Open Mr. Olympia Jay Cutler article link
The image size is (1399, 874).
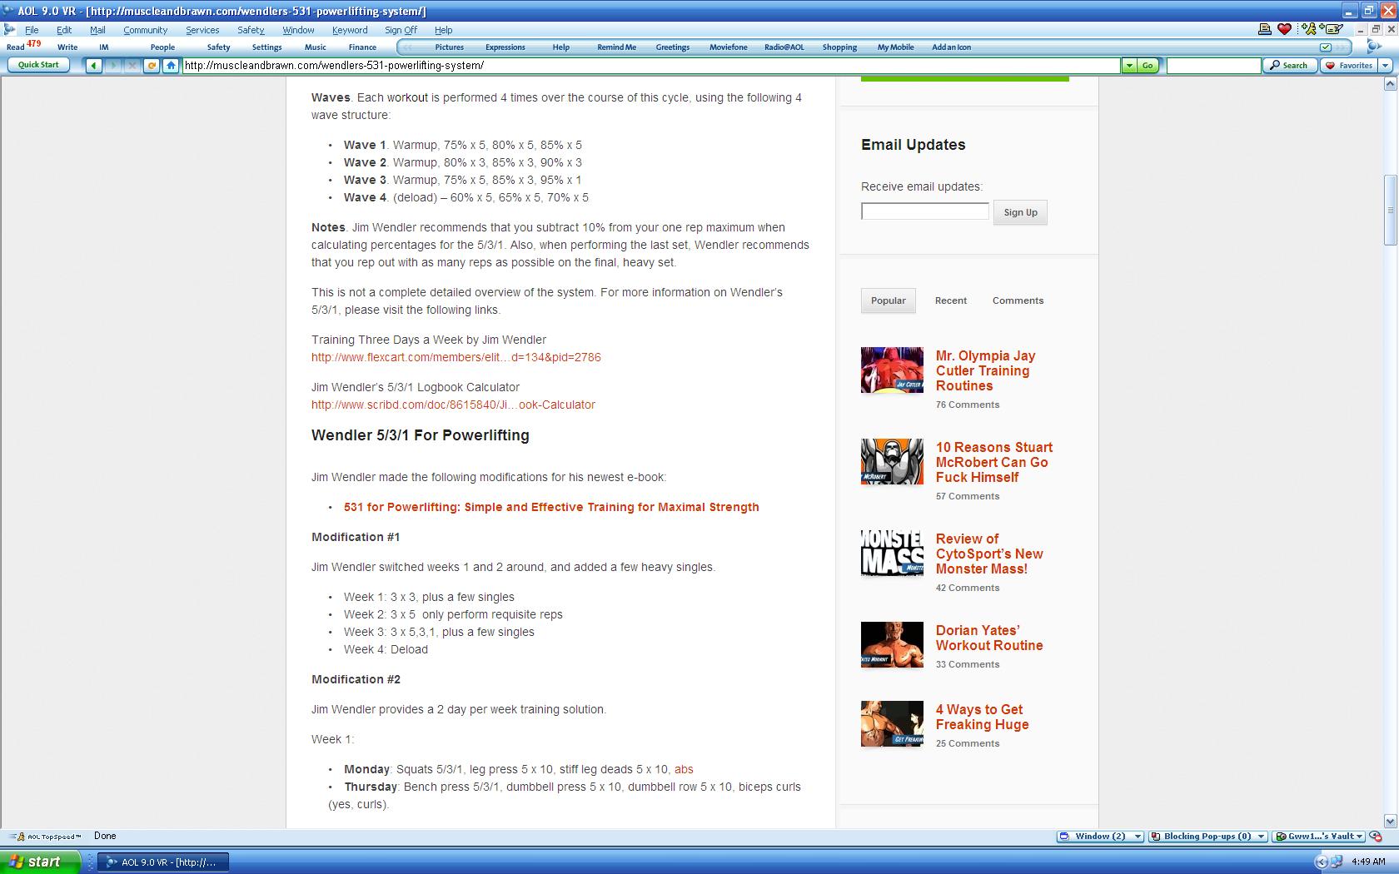pyautogui.click(x=985, y=370)
